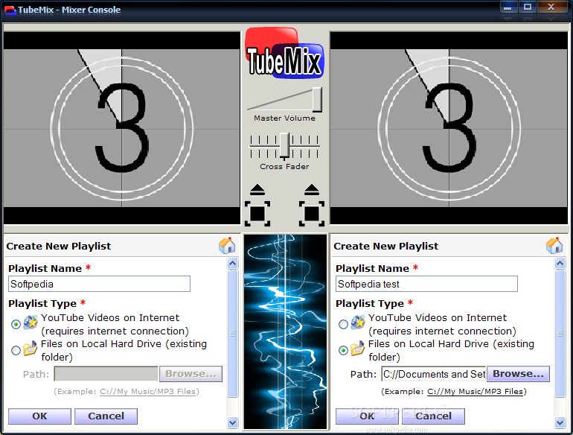Select YouTube Videos radio in the right panel
The width and height of the screenshot is (573, 435).
[x=343, y=324]
